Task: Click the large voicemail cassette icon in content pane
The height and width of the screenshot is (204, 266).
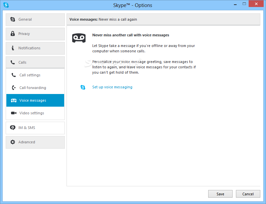Action: [79, 38]
